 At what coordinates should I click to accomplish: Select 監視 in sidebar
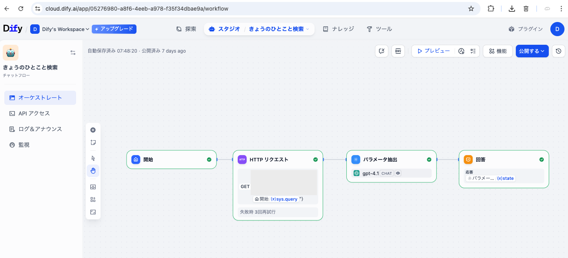(40, 145)
